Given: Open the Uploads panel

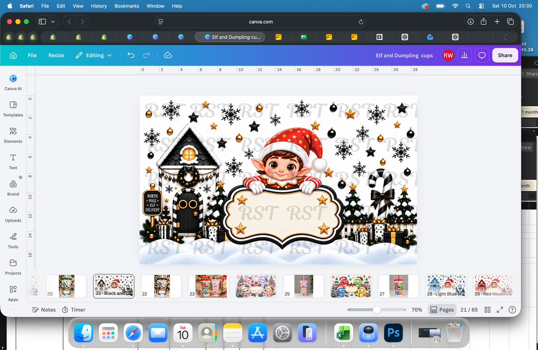Looking at the screenshot, I should coord(13,214).
